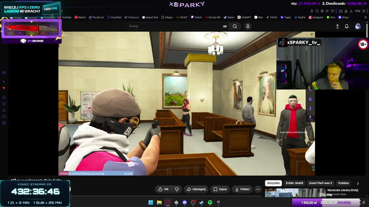
Task: Click the browser send flow icon
Action: click(327, 11)
